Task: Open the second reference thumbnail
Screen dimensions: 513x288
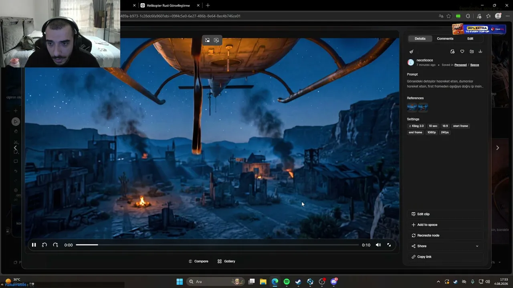Action: pyautogui.click(x=423, y=107)
